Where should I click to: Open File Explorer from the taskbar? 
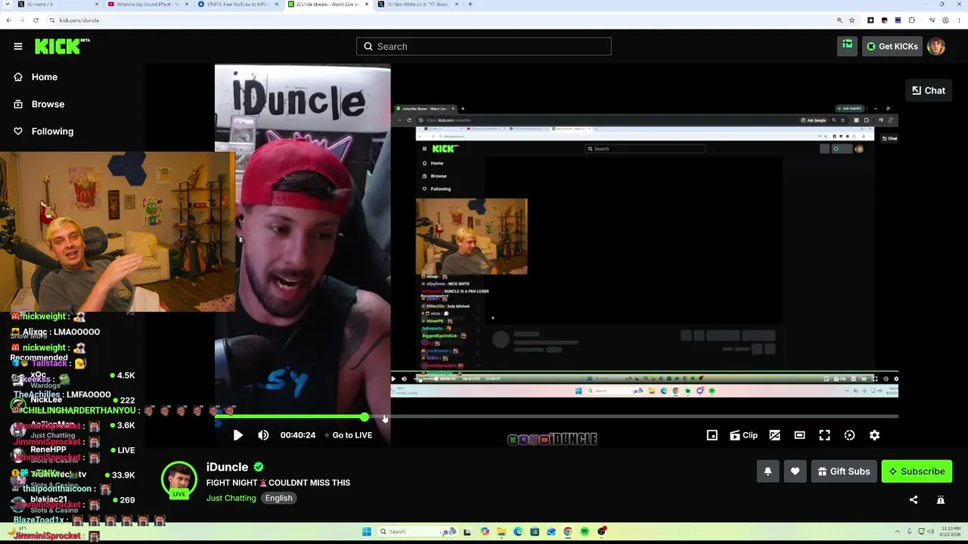pos(501,532)
